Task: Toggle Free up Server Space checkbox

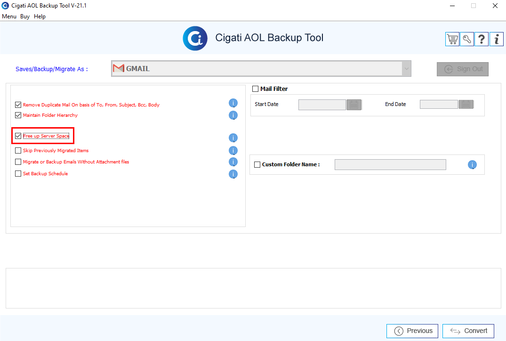Action: tap(18, 136)
